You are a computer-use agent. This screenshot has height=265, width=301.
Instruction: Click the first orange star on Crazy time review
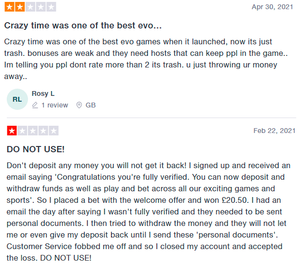pyautogui.click(x=10, y=7)
